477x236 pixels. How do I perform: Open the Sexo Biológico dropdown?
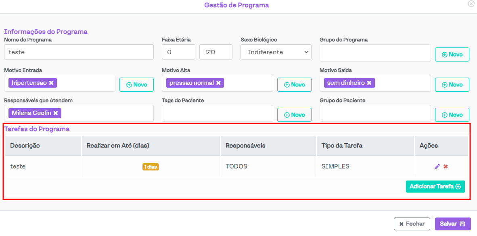pyautogui.click(x=276, y=52)
